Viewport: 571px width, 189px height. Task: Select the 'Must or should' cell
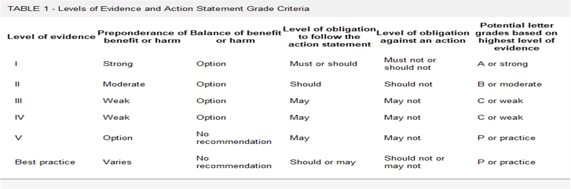324,64
